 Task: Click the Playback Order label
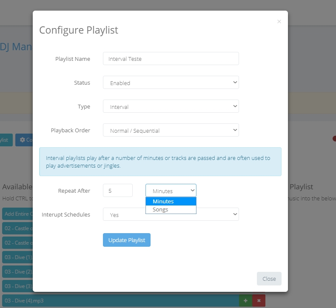[x=71, y=130]
